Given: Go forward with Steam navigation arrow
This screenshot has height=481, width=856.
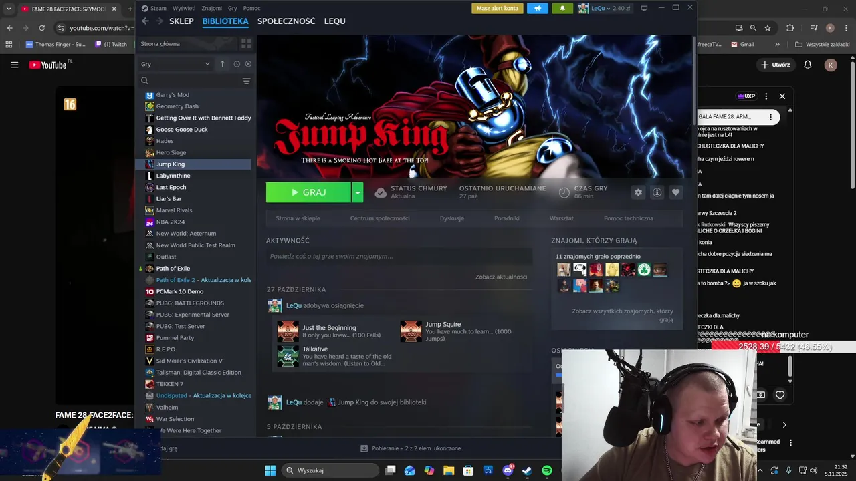Looking at the screenshot, I should (x=159, y=21).
